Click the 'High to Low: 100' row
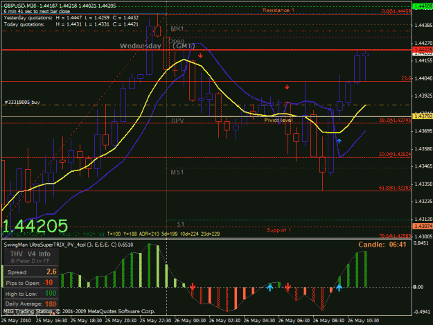This screenshot has height=325, width=433. click(x=31, y=294)
